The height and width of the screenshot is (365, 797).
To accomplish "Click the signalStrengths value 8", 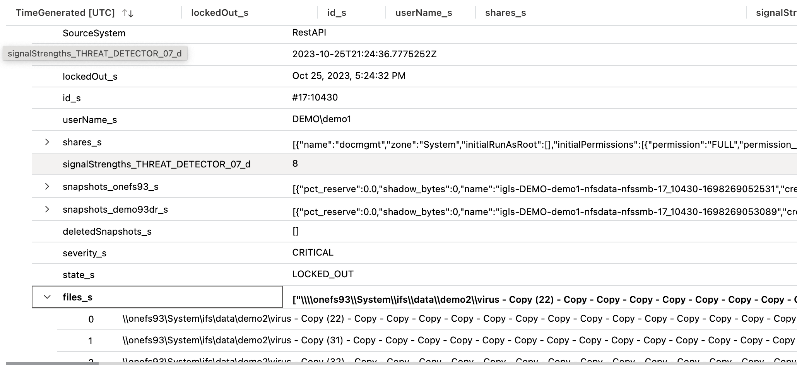I will pyautogui.click(x=295, y=164).
